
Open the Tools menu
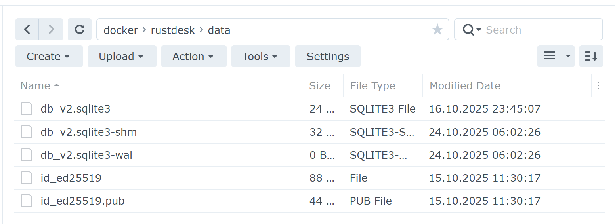(260, 57)
